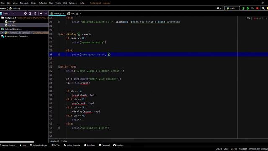This screenshot has width=268, height=151.
Task: Open the Window menu
Action: [x=73, y=3]
